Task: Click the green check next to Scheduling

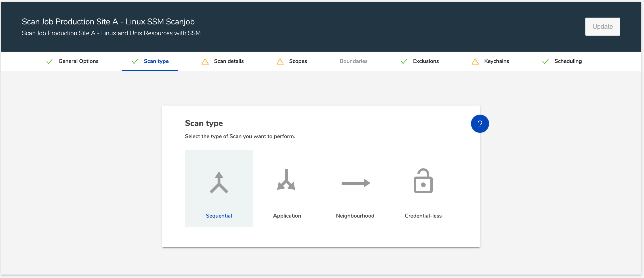Action: tap(545, 61)
